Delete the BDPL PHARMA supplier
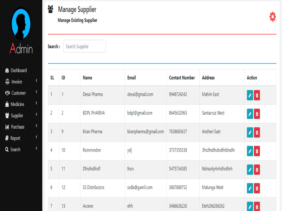Screen dimensions: 282x211 click(x=257, y=114)
